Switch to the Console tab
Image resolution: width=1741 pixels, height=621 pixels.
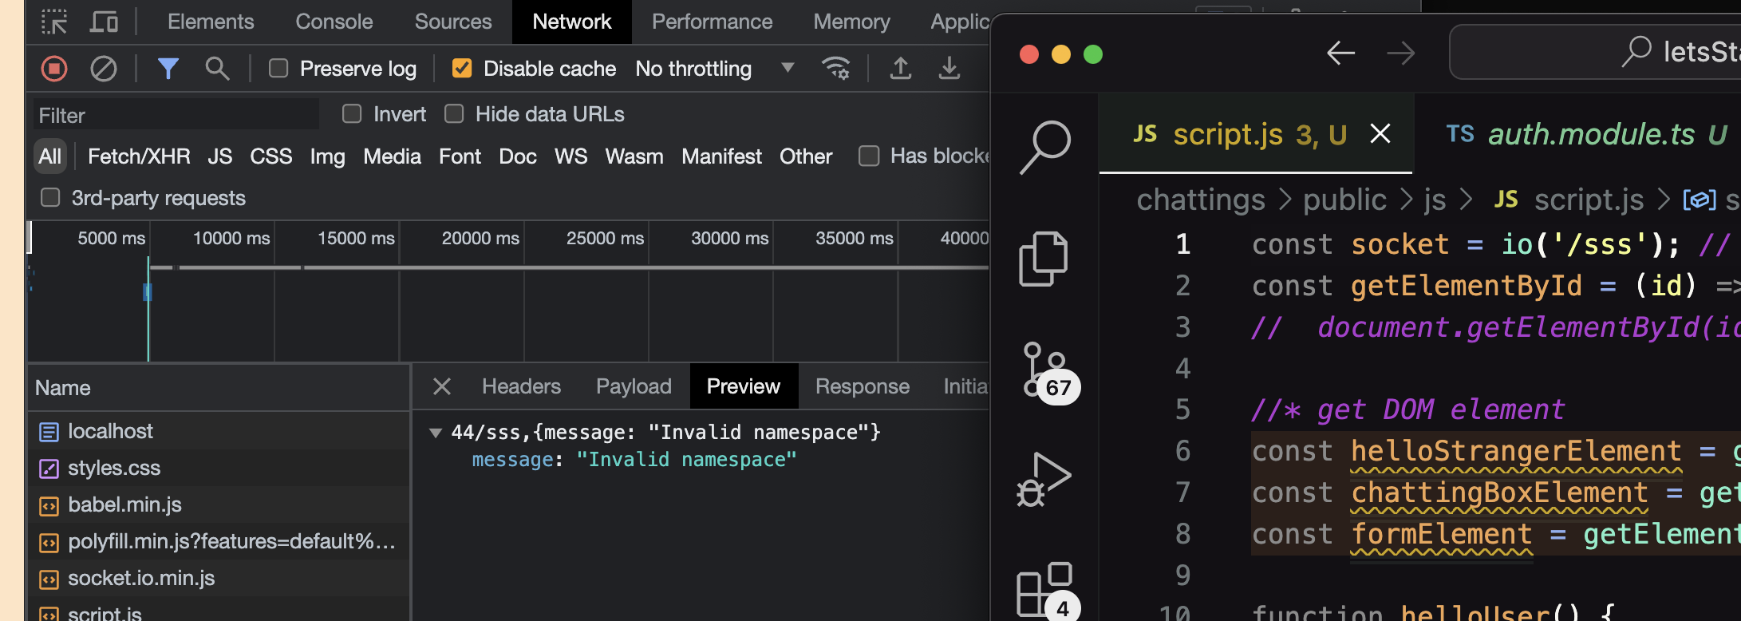click(334, 22)
